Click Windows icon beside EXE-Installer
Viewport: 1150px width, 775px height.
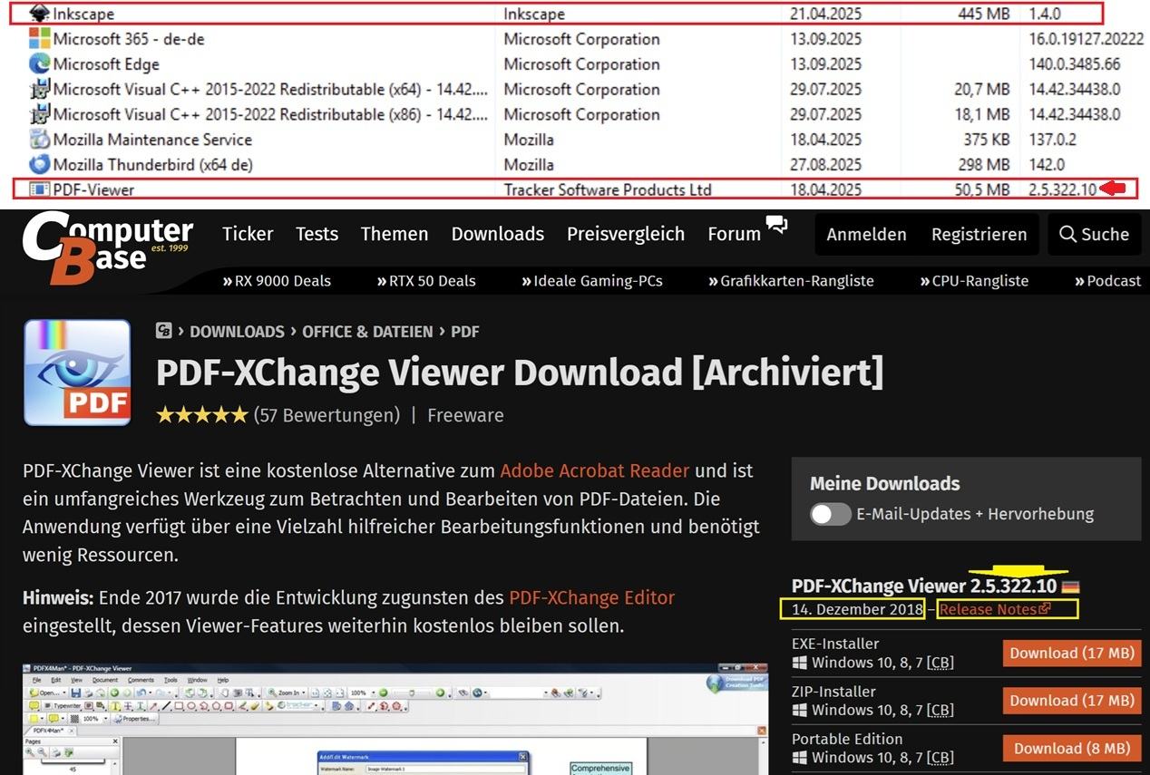(x=799, y=663)
